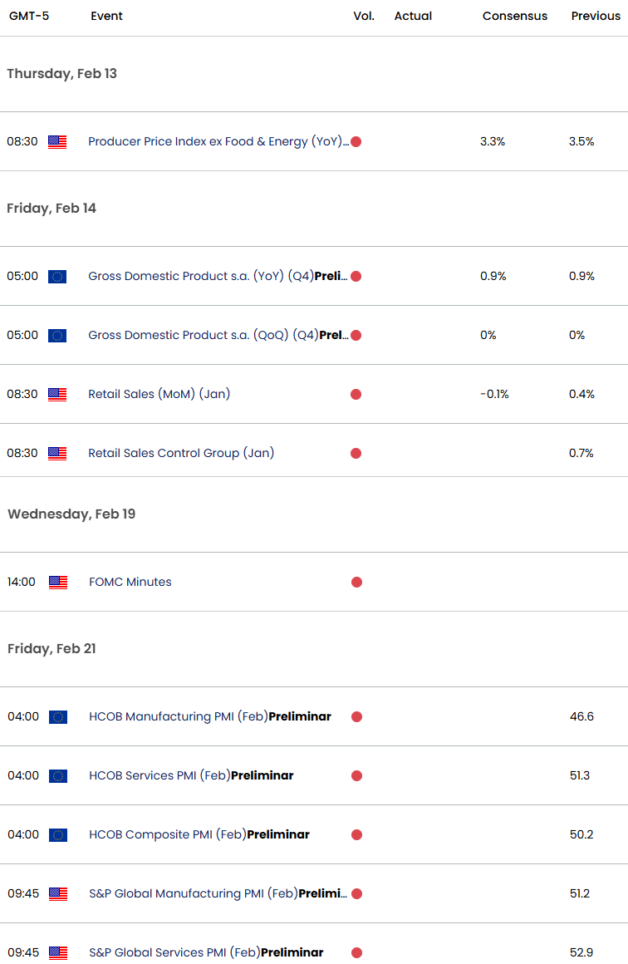The width and height of the screenshot is (628, 964).
Task: Click the US flag beside Retail Sales Control Group
Action: point(57,454)
